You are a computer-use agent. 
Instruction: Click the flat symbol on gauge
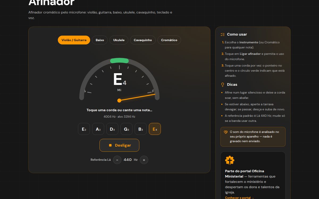click(x=85, y=91)
